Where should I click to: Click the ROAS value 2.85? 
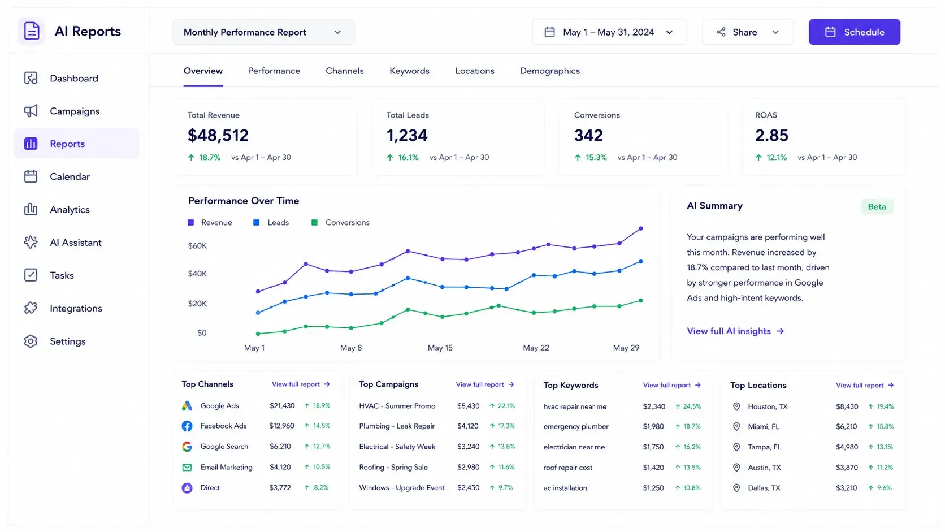(771, 136)
